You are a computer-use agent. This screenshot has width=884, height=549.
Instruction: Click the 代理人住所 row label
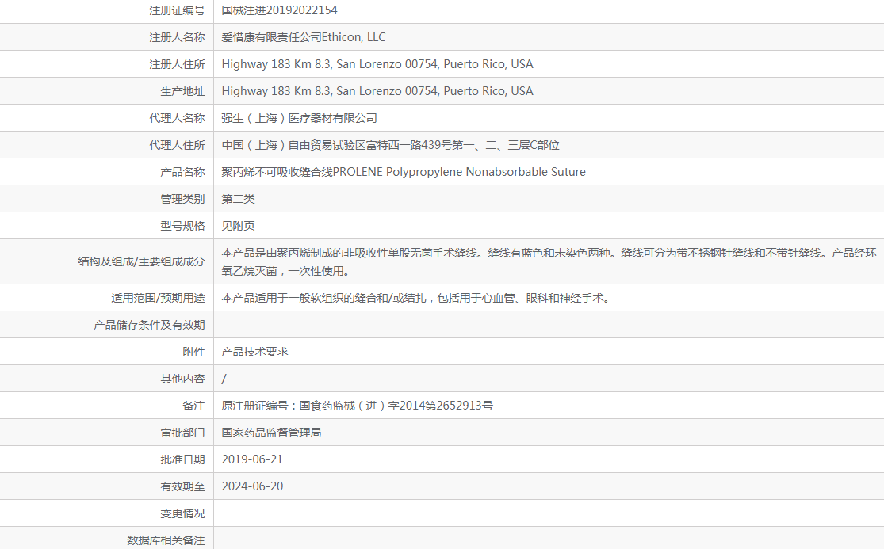[177, 145]
